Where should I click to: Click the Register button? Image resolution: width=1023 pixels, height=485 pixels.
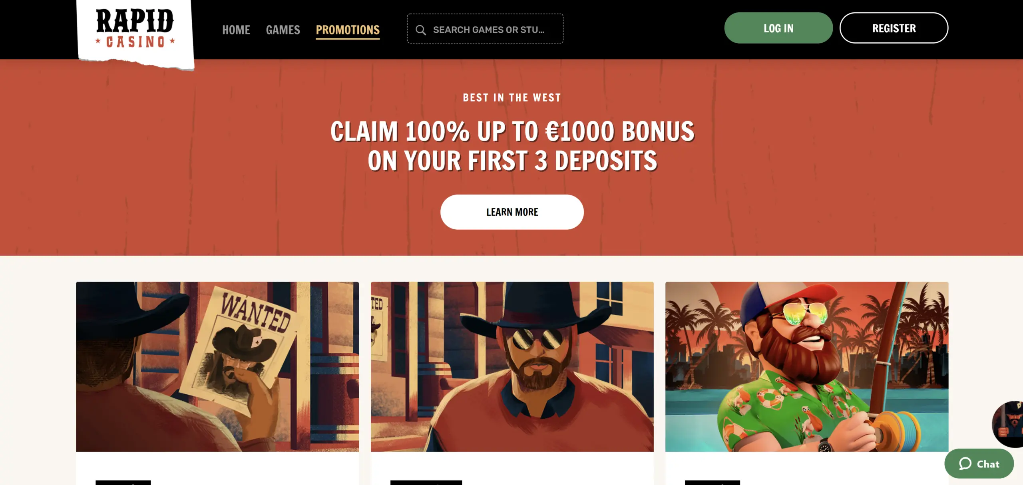pyautogui.click(x=894, y=28)
